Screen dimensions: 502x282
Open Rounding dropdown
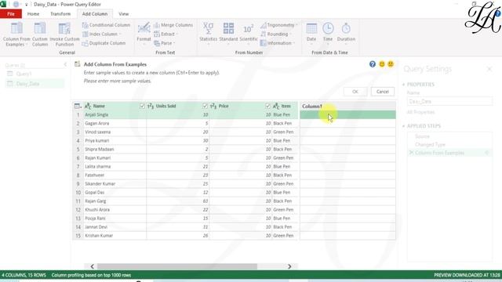[x=290, y=34]
